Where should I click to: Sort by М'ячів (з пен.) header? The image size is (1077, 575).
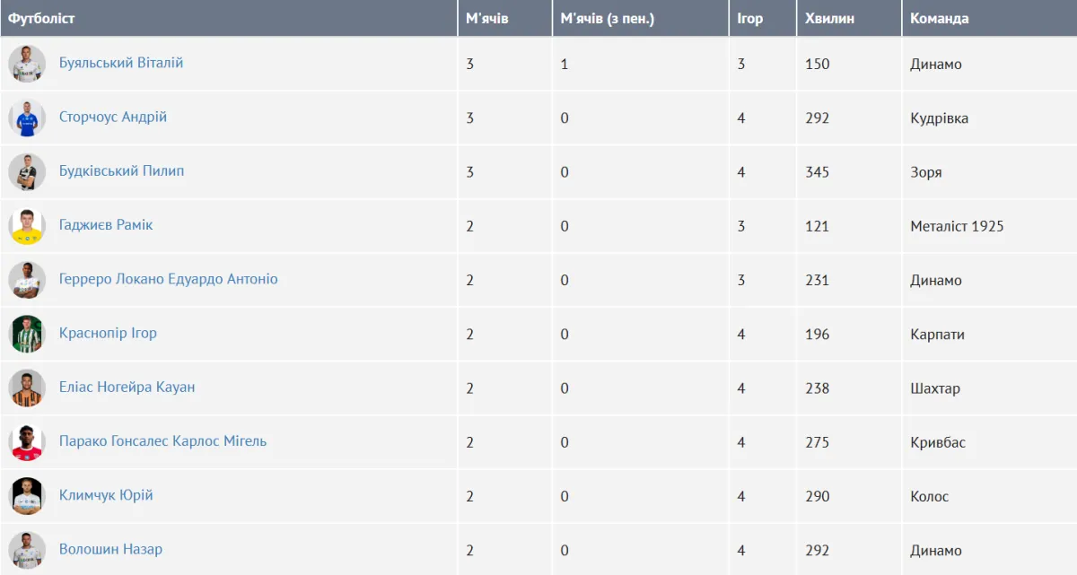point(641,18)
